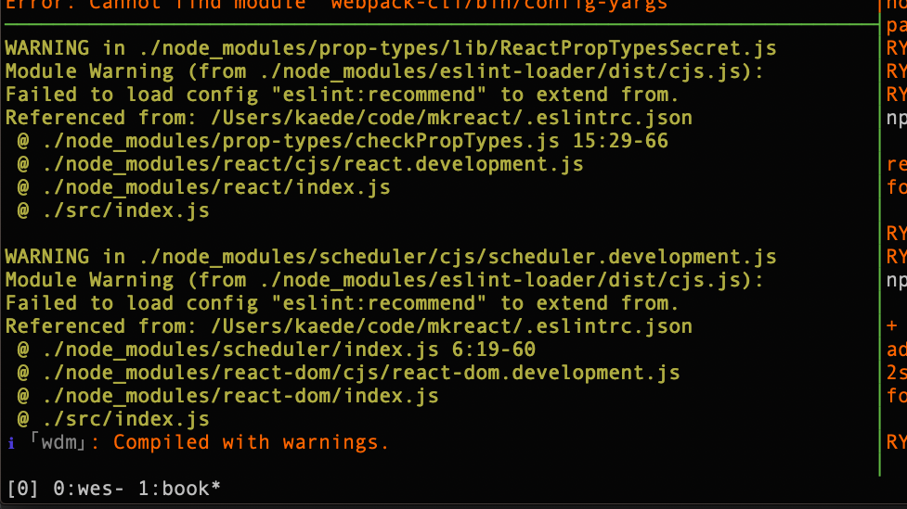Click the first ./src/index.js line under react/index.js
The height and width of the screenshot is (509, 907).
(113, 210)
